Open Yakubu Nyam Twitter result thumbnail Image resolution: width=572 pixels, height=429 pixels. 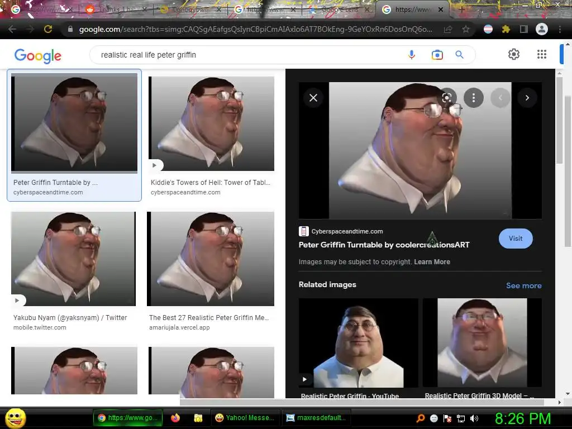click(x=73, y=259)
